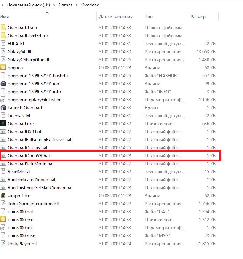Select RunDedicatedServer.bat file name
Screen dimensions: 243x259
[x=32, y=180]
